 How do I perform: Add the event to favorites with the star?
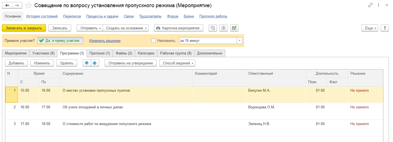coord(28,5)
